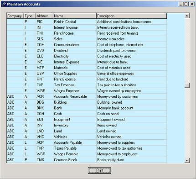Close the Maintain Accounts window
The image size is (196, 179).
[192, 4]
